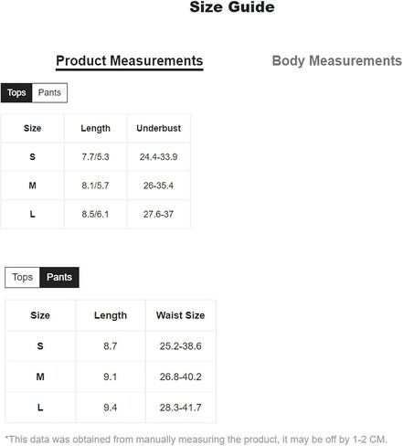Click the 9.1 pants length cell
The image size is (403, 446).
pyautogui.click(x=111, y=377)
